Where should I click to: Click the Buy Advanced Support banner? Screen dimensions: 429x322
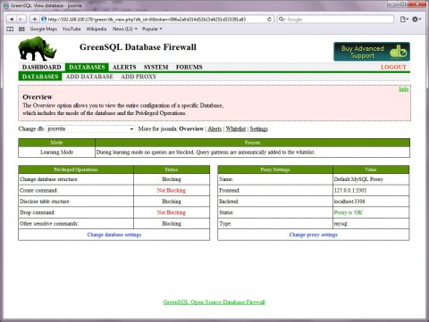[372, 52]
